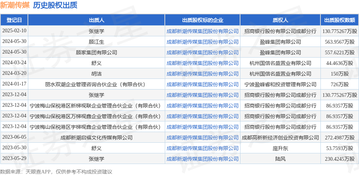
Task: Open company link in 成都新潮启福 row
Action: [x=202, y=138]
